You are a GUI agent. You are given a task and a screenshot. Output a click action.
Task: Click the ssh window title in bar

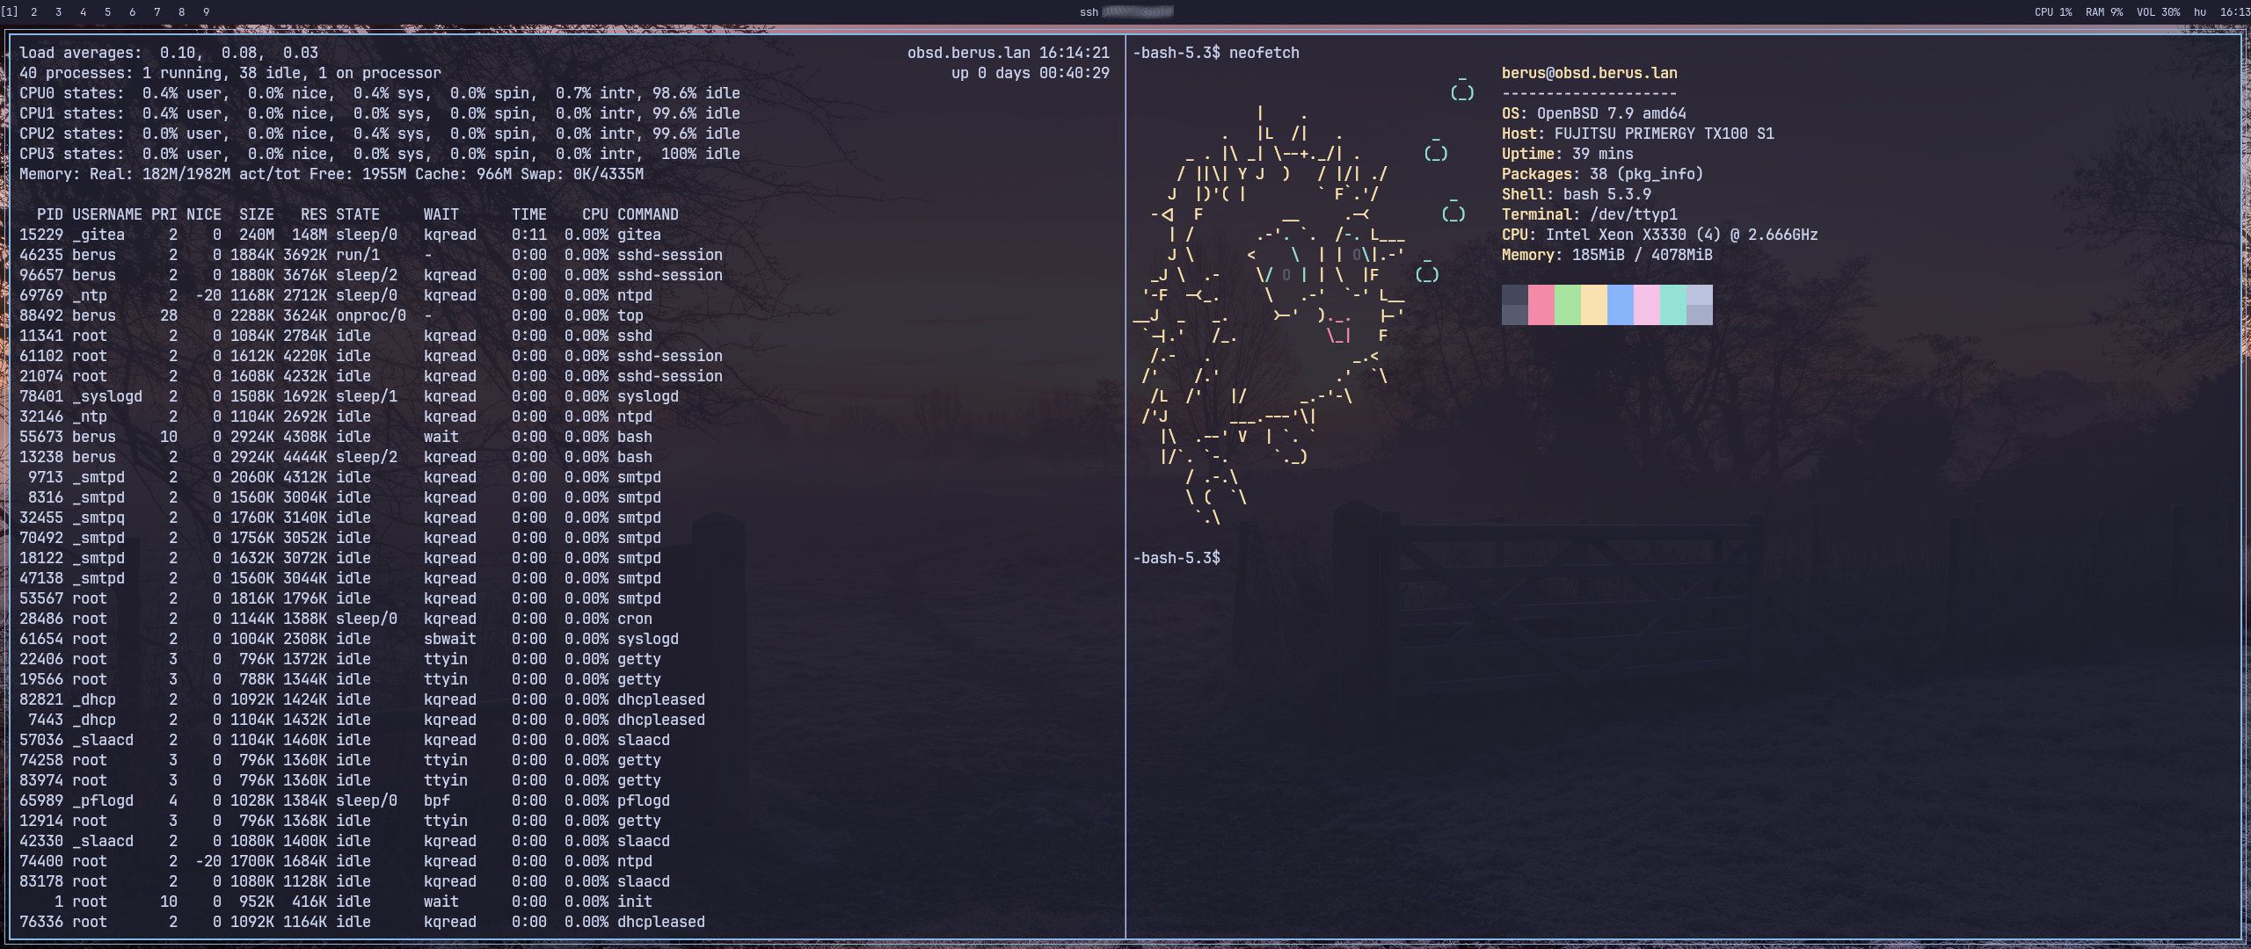pyautogui.click(x=1126, y=12)
